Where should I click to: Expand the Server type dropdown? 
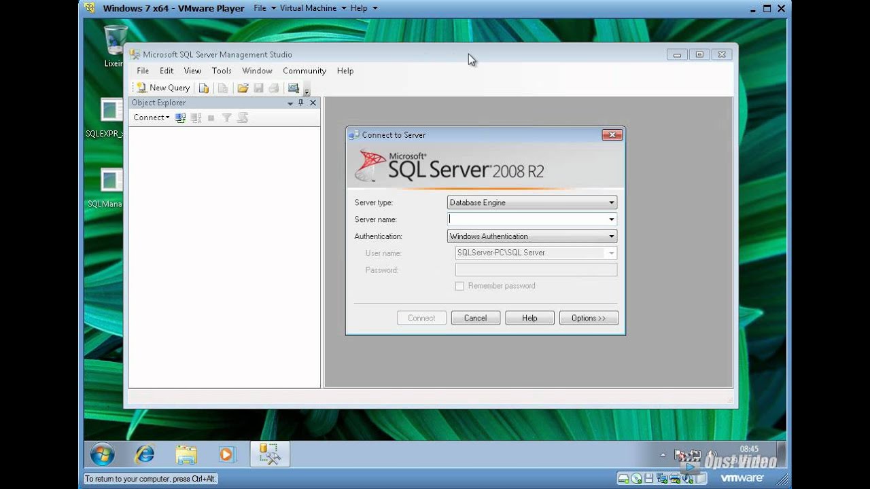click(x=611, y=202)
